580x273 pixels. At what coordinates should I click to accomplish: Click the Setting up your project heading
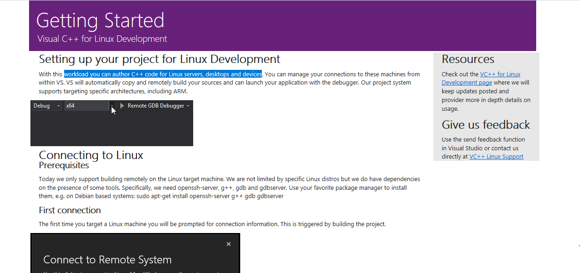click(x=159, y=59)
